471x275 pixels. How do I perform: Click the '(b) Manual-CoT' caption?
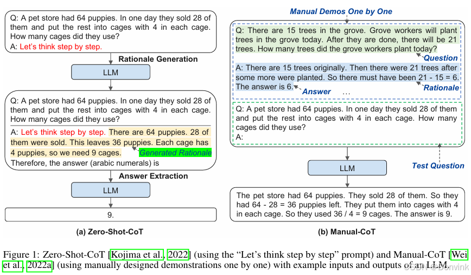click(347, 232)
